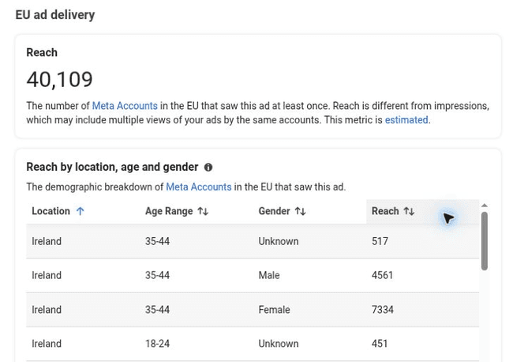Select the reach value 451
This screenshot has height=362, width=513.
click(380, 344)
